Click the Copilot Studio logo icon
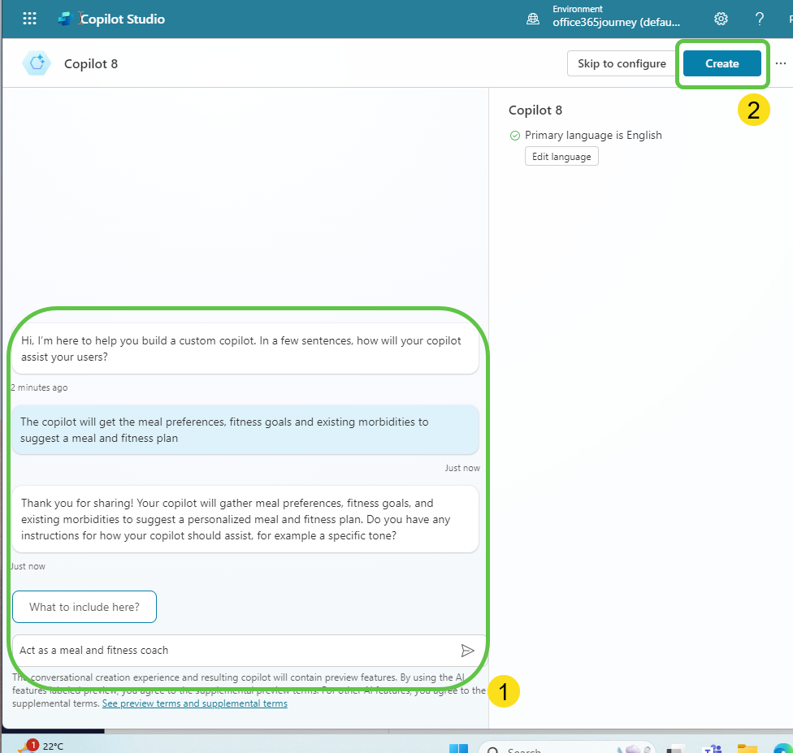The width and height of the screenshot is (793, 753). (x=66, y=19)
